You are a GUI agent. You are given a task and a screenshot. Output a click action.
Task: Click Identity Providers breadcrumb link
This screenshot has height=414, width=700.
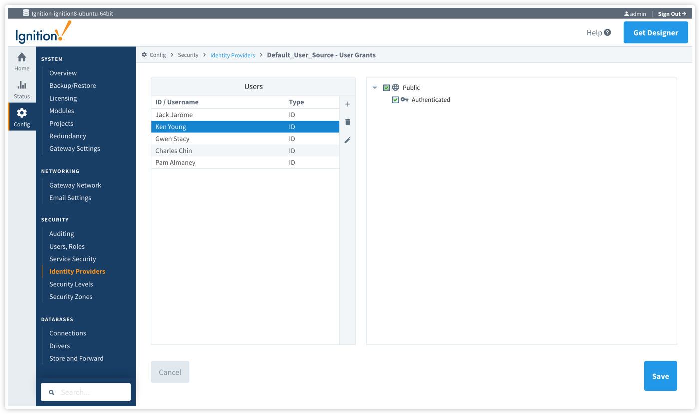[233, 55]
